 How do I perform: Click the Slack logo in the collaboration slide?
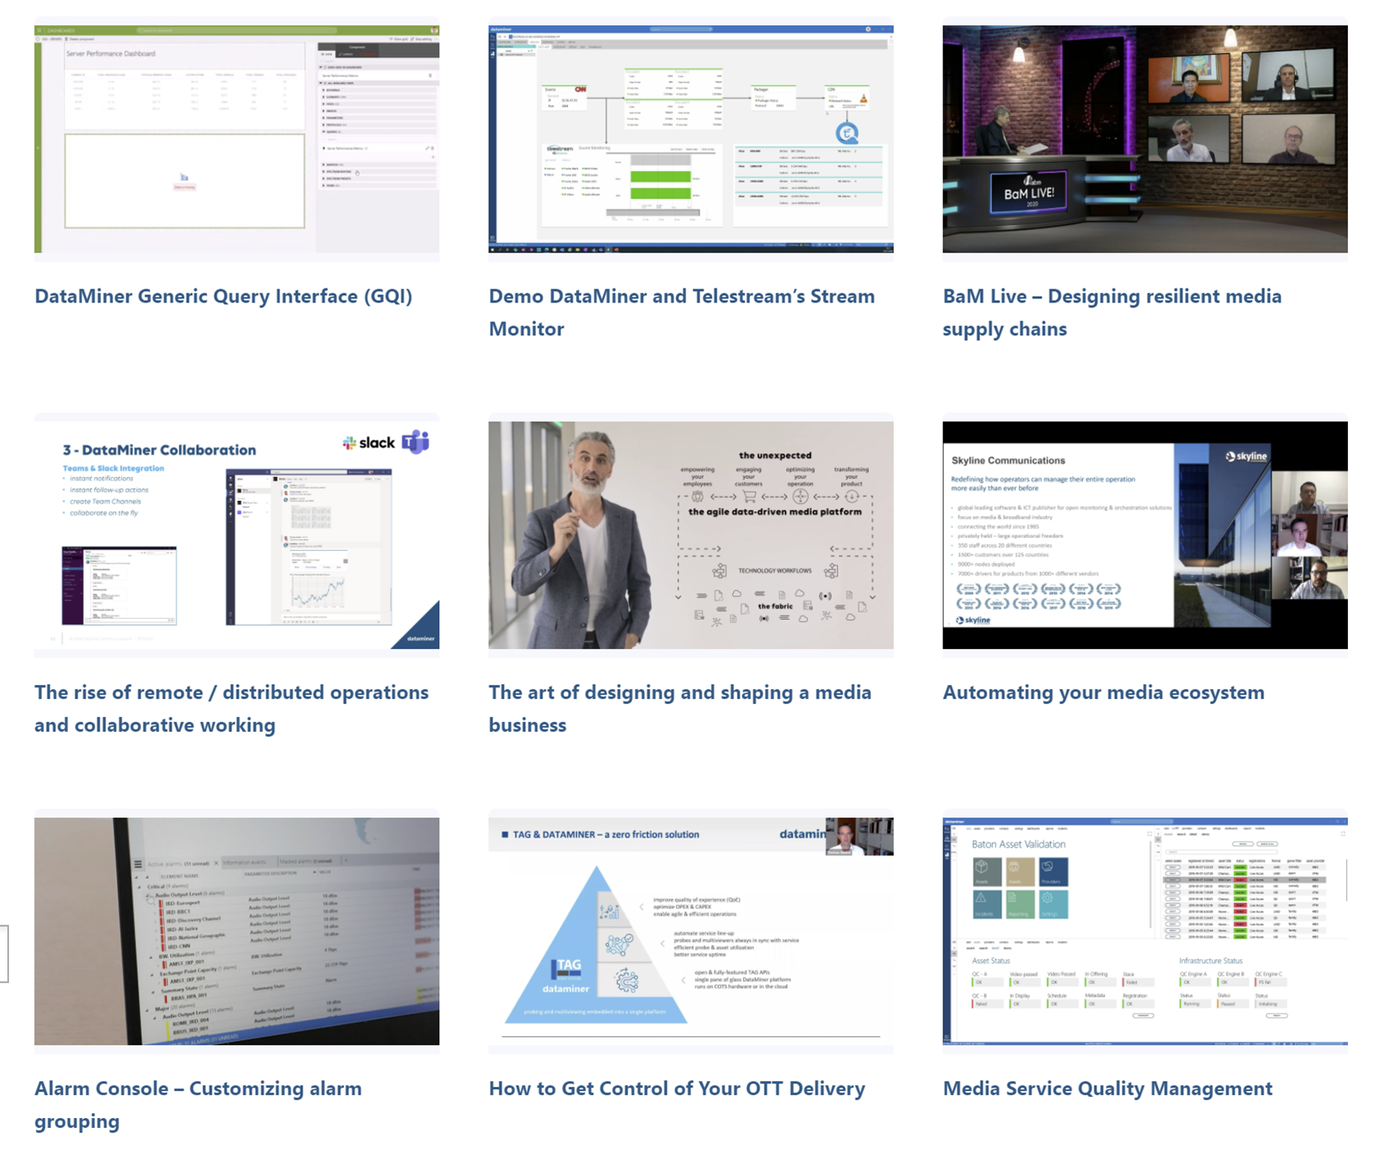(x=369, y=443)
